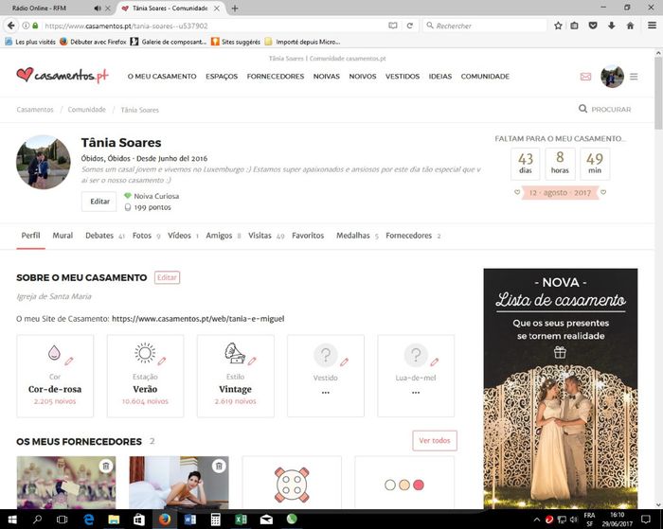This screenshot has width=663, height=529.
Task: Open Firefox downloads arrow in toolbar
Action: [593, 26]
